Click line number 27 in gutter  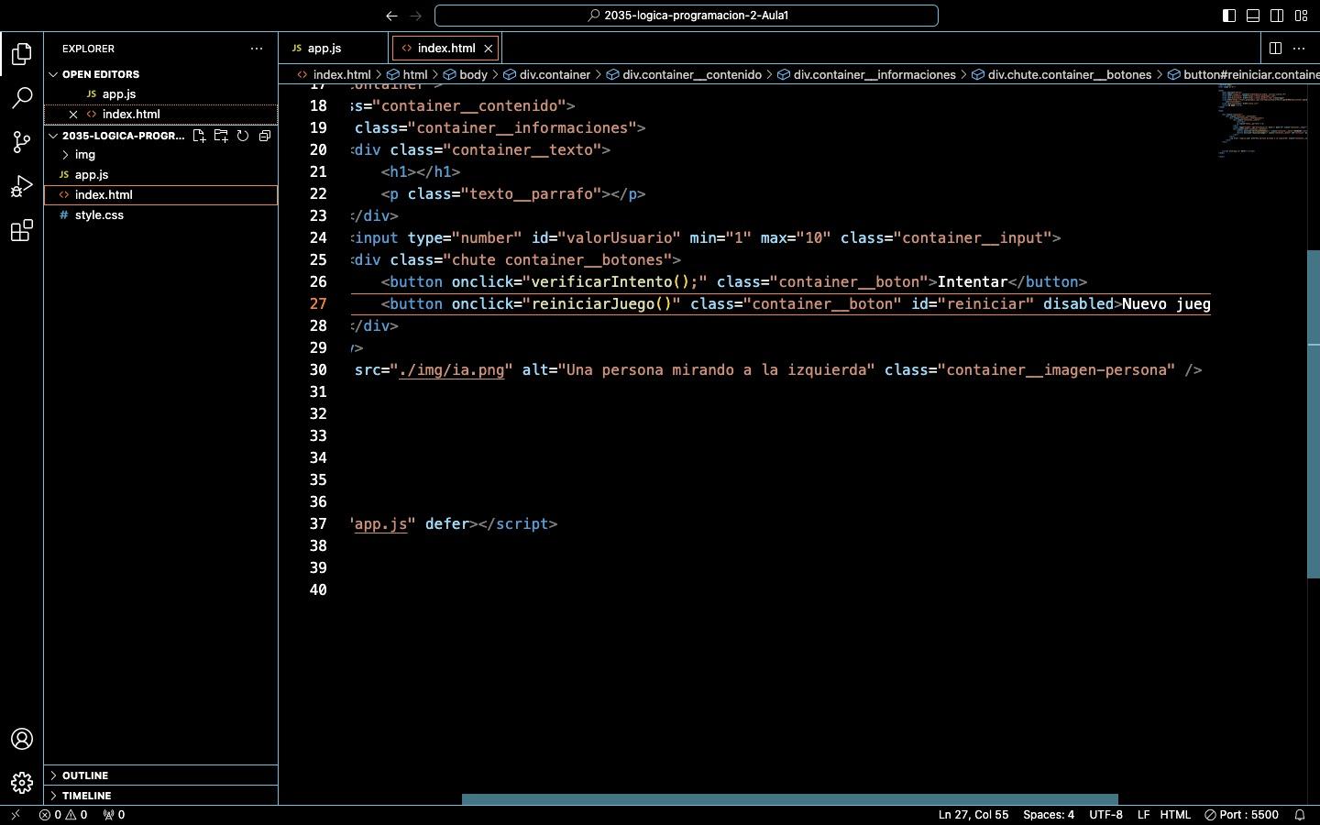pyautogui.click(x=317, y=304)
